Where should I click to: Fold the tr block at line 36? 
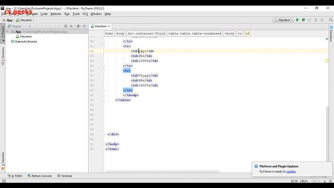click(x=104, y=70)
